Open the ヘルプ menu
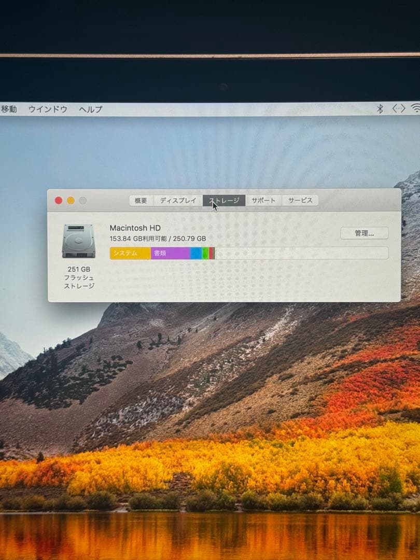The image size is (420, 560). coord(89,110)
